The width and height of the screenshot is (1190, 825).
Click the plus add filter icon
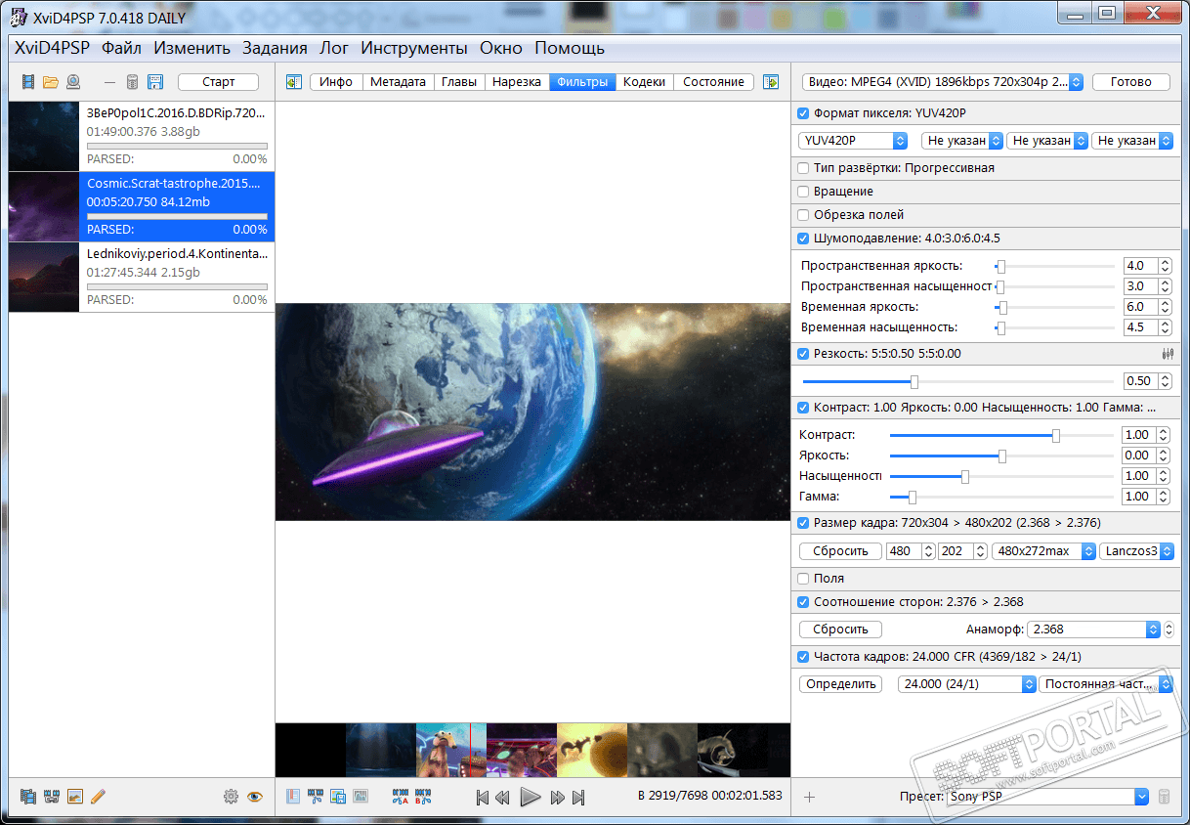point(809,797)
